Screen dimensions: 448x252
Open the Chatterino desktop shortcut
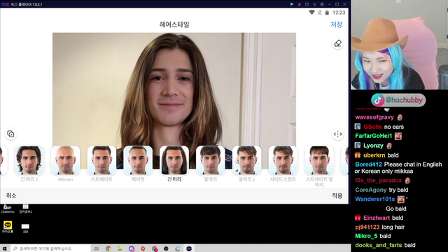point(8,209)
